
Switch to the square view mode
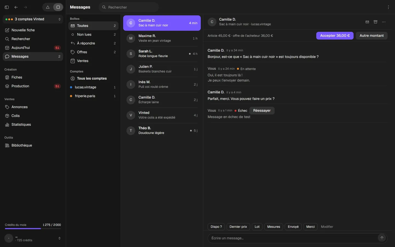(58, 7)
